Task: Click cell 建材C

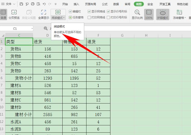Action: (19, 100)
